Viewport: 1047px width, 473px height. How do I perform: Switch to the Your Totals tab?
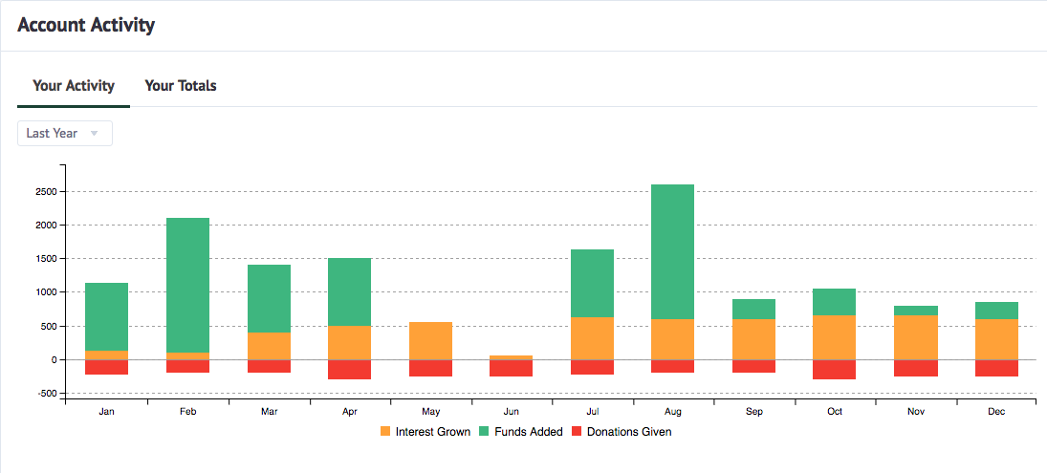(x=181, y=85)
